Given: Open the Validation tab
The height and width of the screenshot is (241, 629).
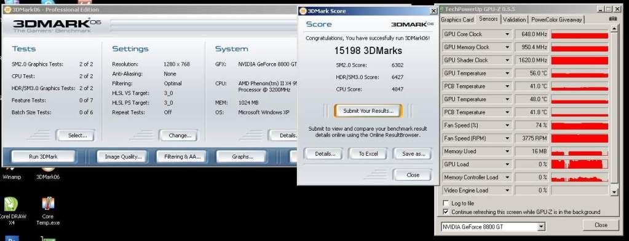Looking at the screenshot, I should tap(514, 20).
